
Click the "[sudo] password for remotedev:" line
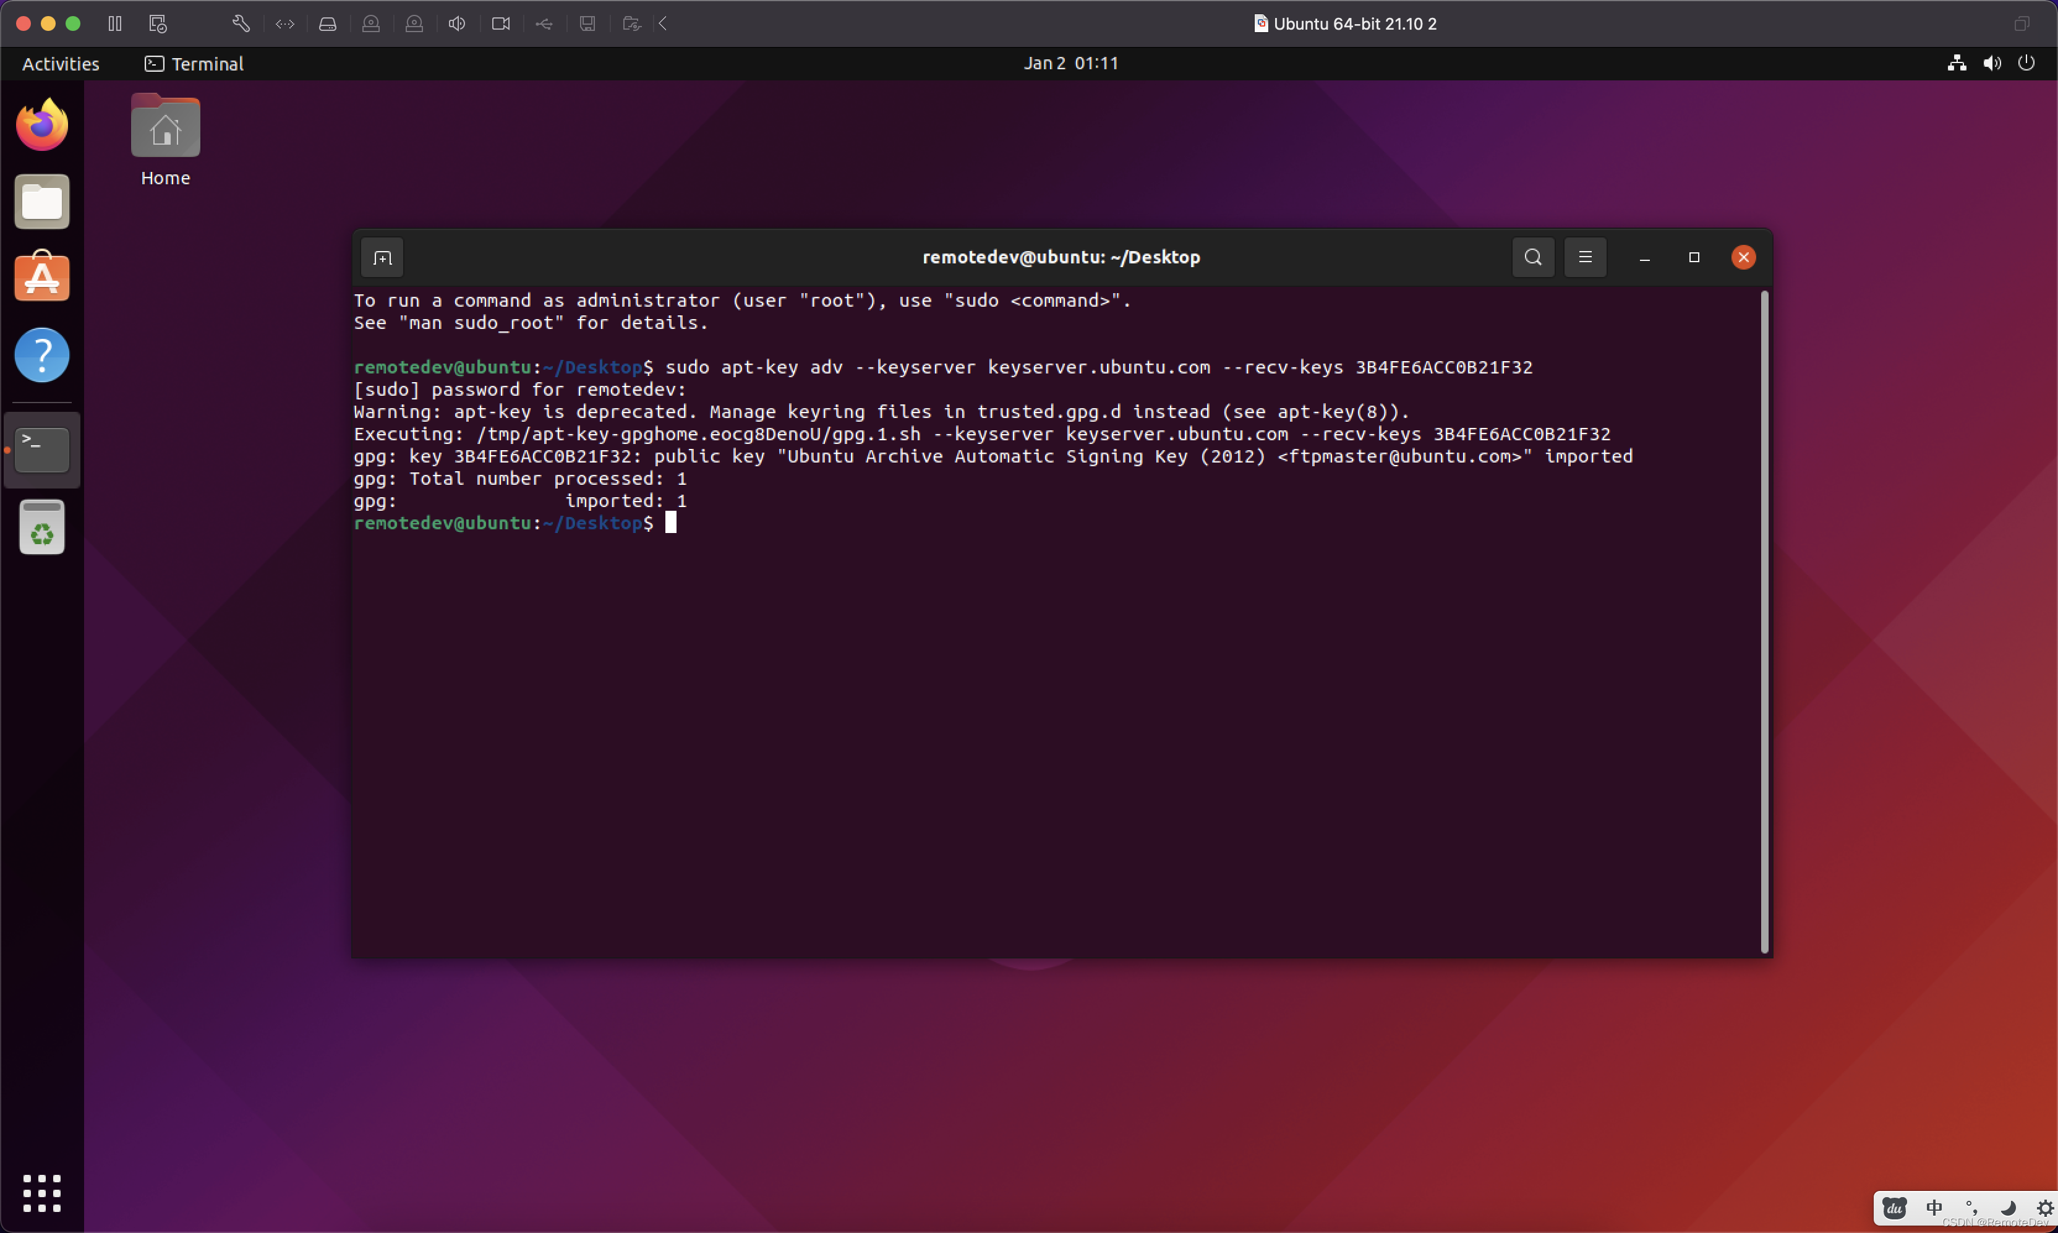520,390
